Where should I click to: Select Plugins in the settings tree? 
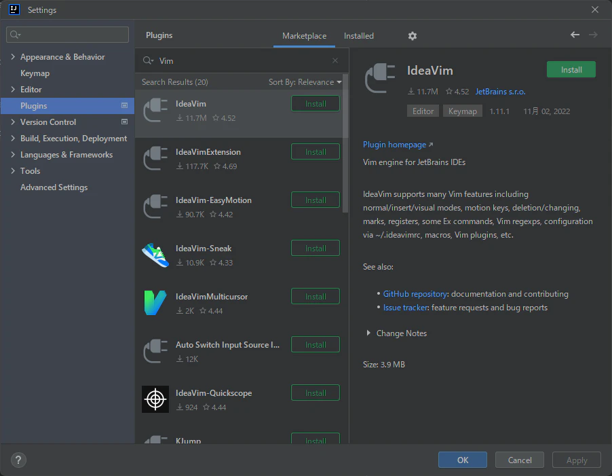coord(67,106)
